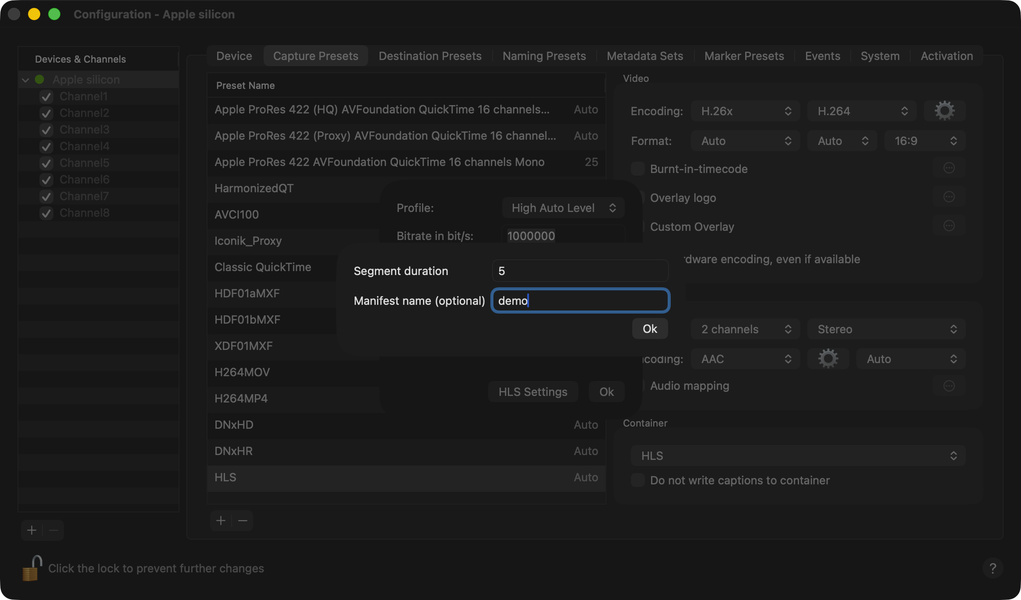
Task: Click the lock to prevent changes
Action: 32,568
